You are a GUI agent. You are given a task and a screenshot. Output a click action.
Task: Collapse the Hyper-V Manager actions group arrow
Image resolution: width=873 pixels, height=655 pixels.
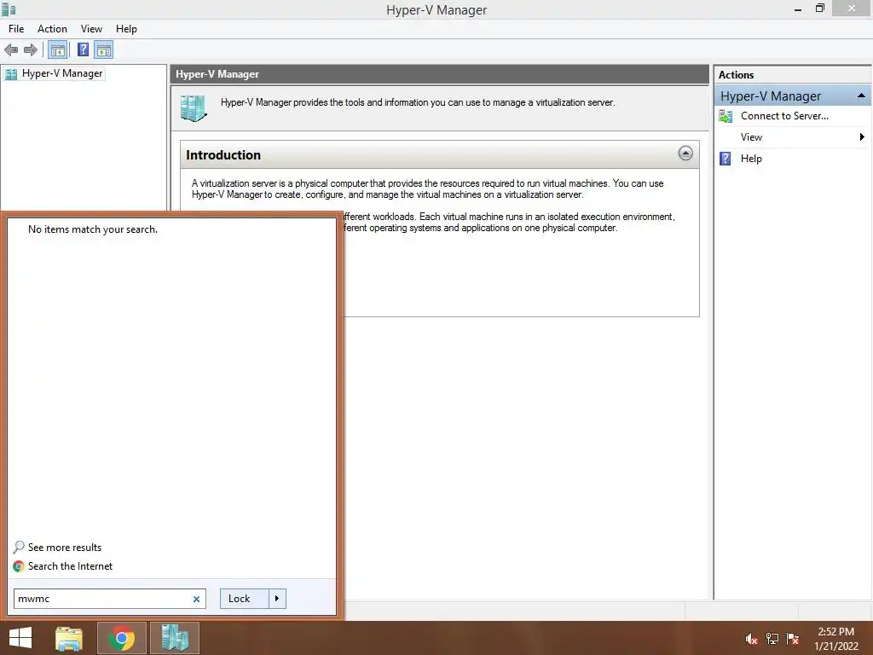tap(861, 96)
